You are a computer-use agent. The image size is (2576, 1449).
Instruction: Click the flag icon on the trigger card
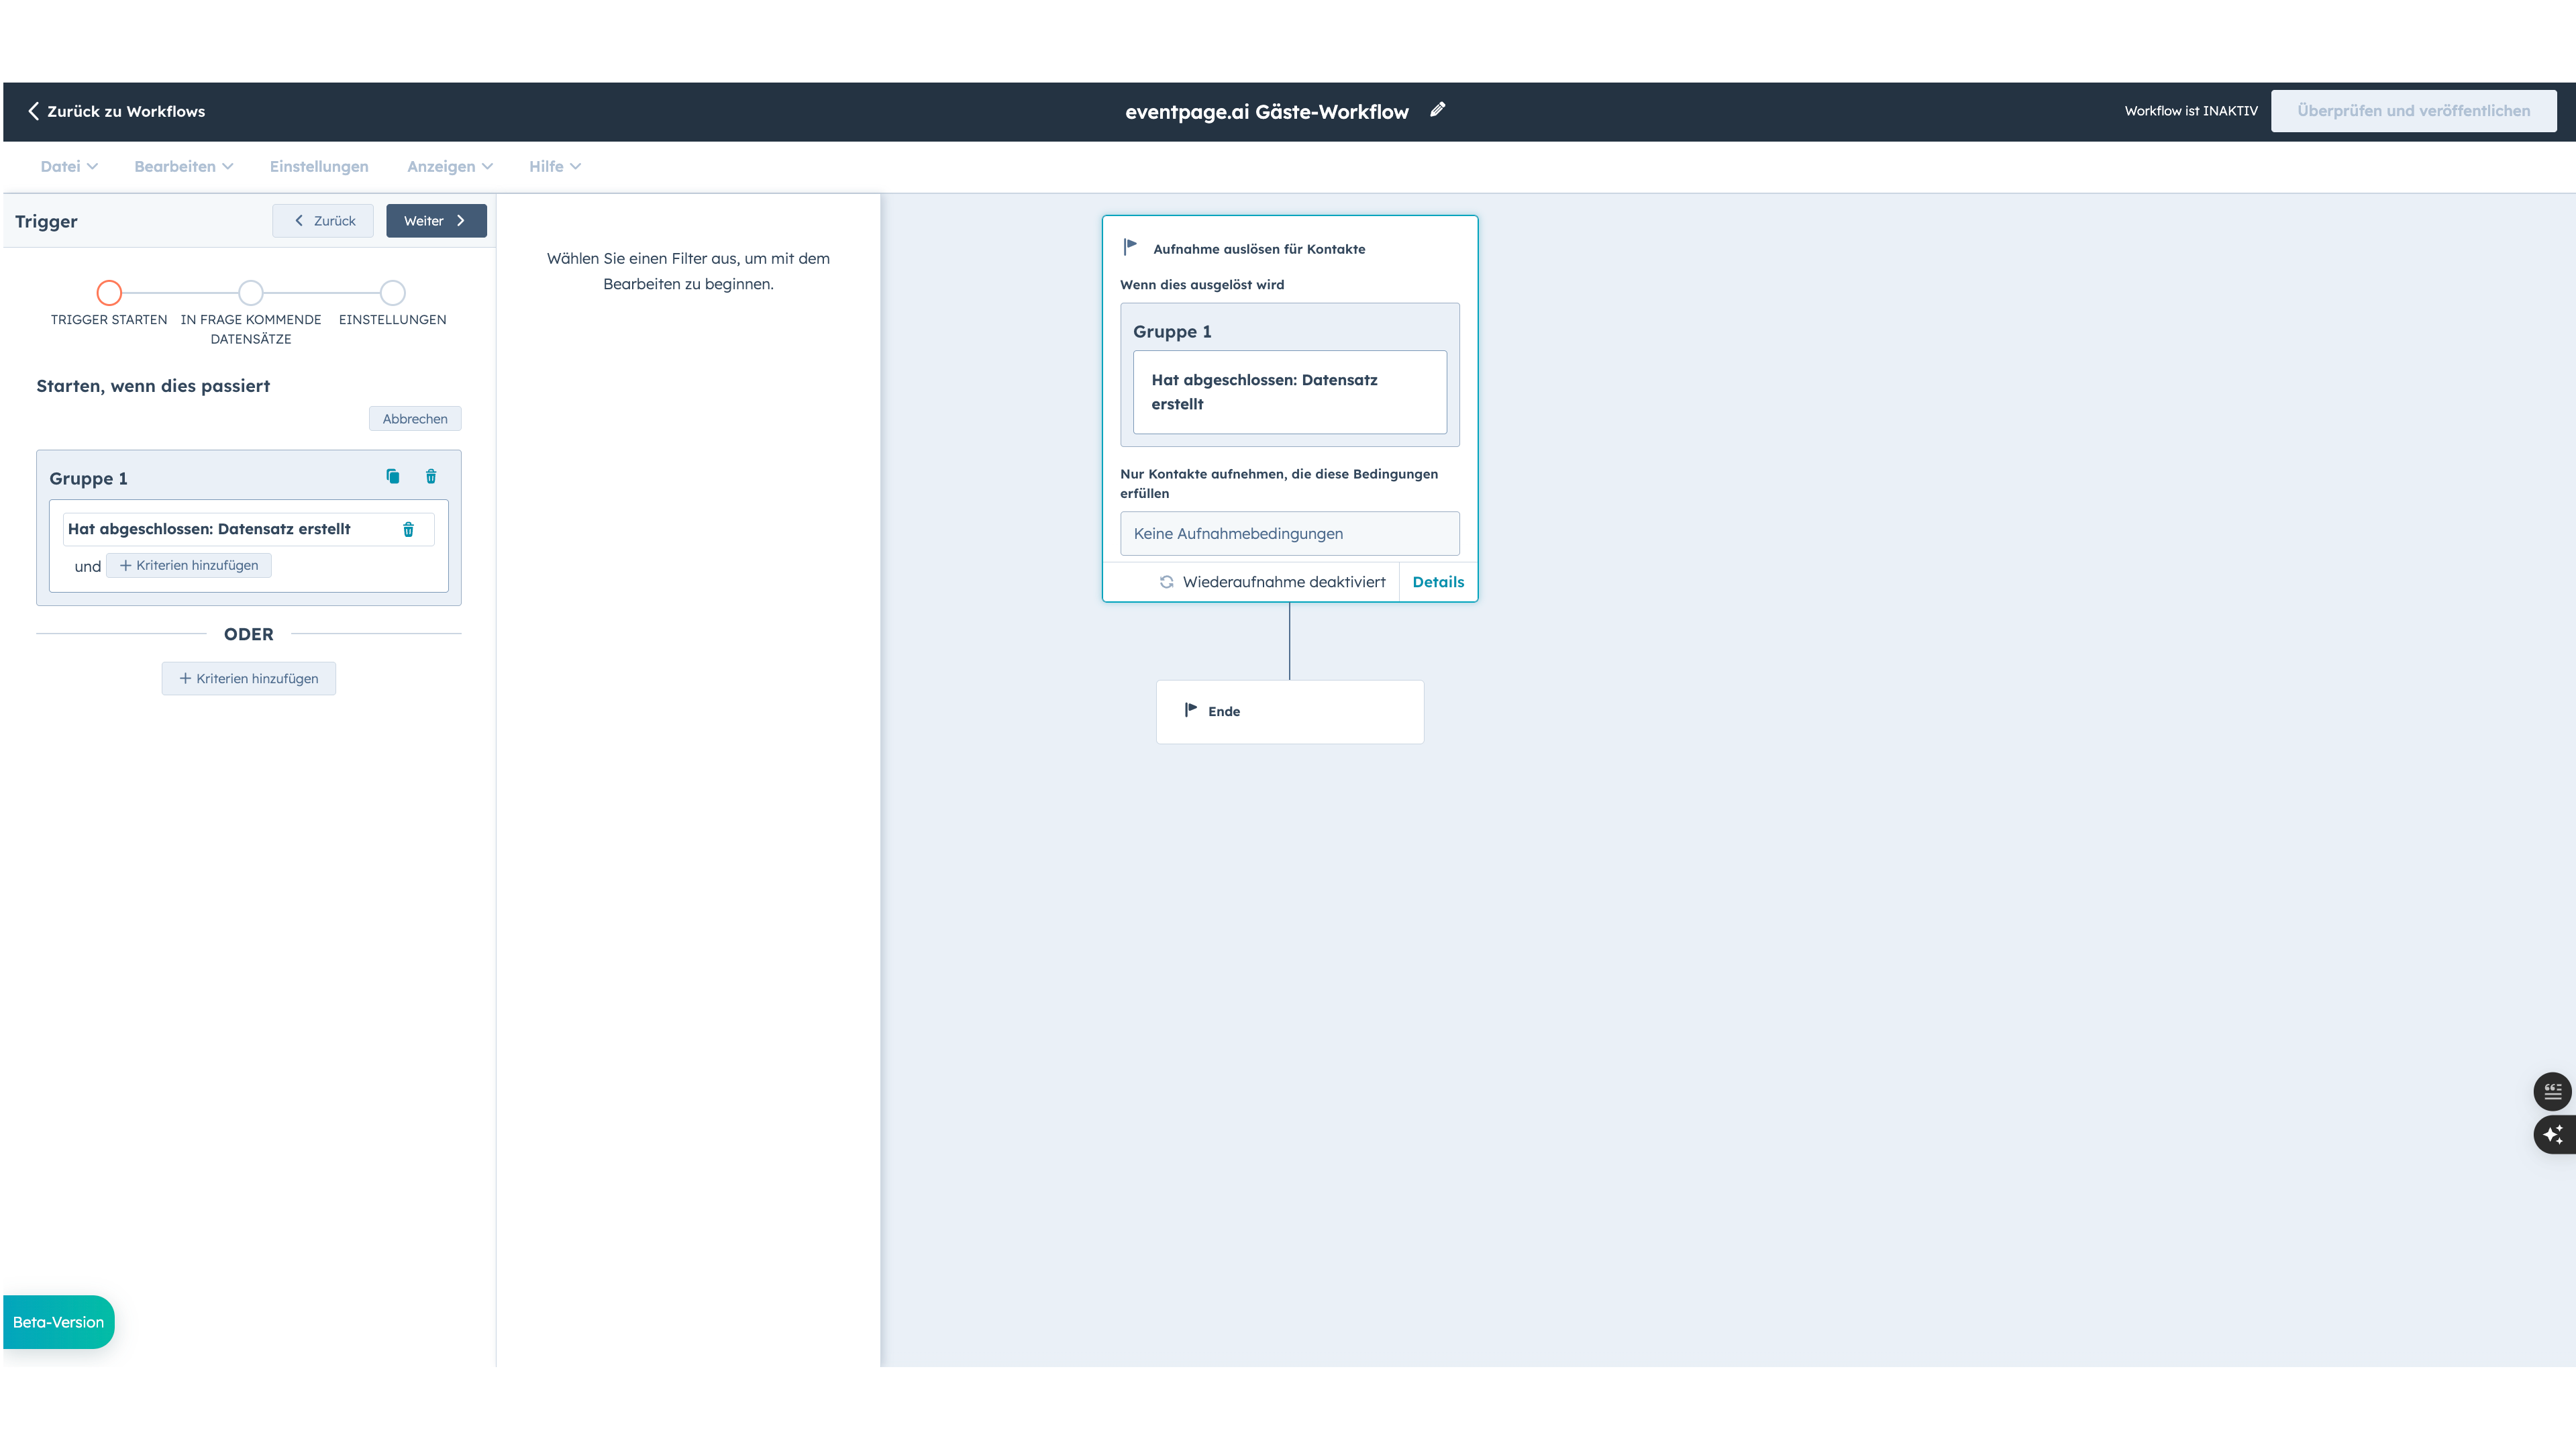point(1131,245)
